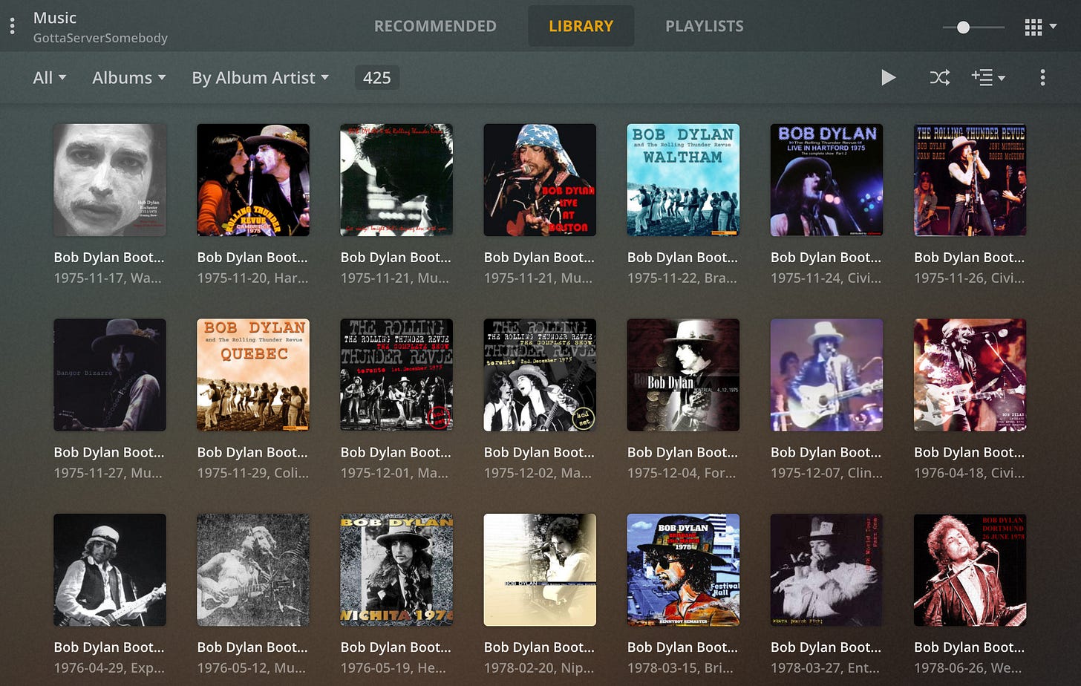Open the Live in Hartford 1975 cover

(x=826, y=180)
